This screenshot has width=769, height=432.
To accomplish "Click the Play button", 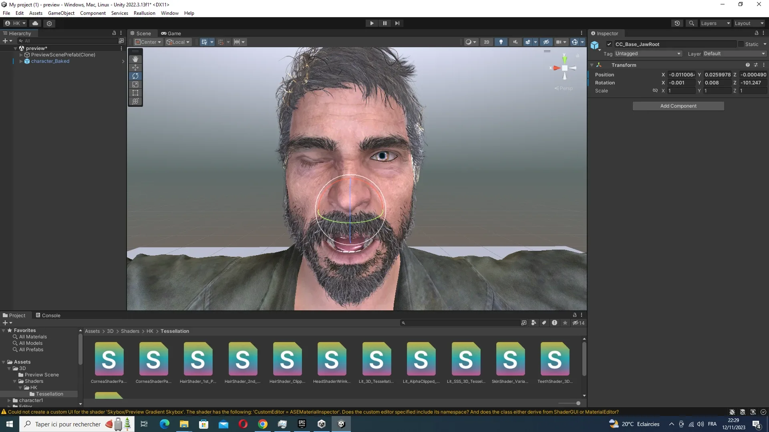I will point(372,23).
